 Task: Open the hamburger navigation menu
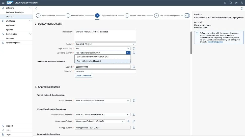click(x=3, y=3)
